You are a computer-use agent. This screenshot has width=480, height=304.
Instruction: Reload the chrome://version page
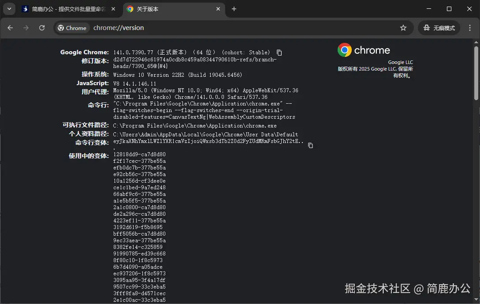click(42, 28)
